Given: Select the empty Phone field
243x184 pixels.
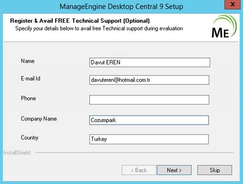Looking at the screenshot, I should coord(149,100).
